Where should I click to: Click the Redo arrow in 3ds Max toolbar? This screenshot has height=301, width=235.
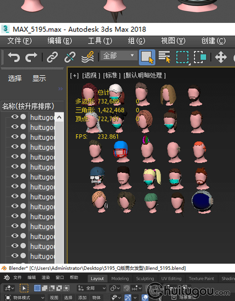pos(31,57)
